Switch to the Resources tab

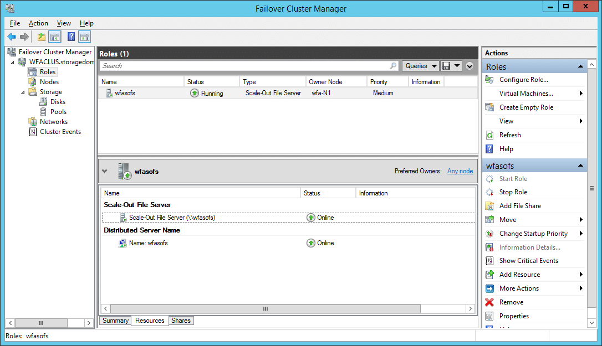coord(150,321)
